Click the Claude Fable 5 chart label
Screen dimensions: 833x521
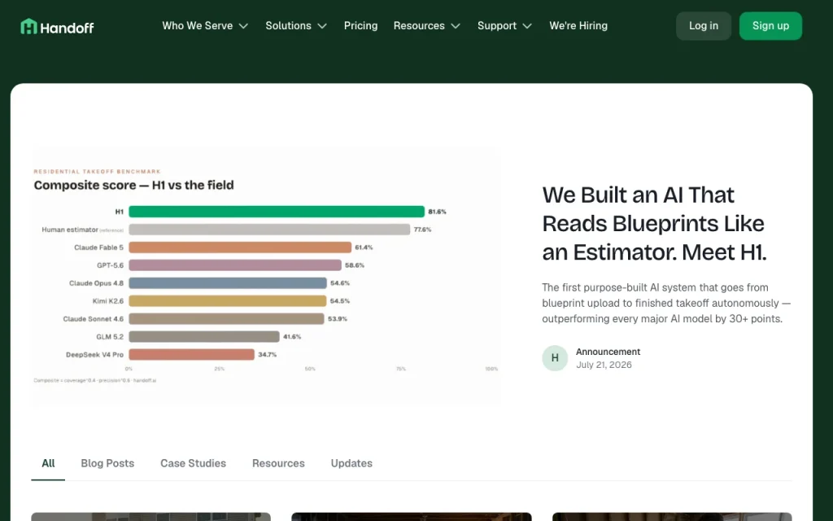click(98, 247)
